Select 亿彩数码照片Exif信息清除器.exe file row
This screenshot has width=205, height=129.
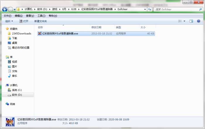click(x=96, y=34)
